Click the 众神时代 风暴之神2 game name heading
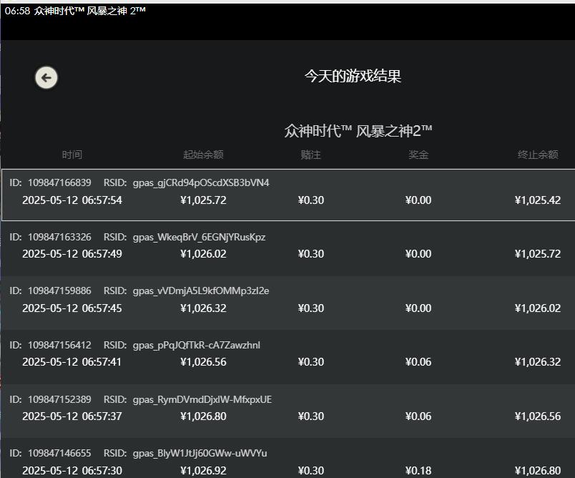The image size is (575, 478). 358,131
